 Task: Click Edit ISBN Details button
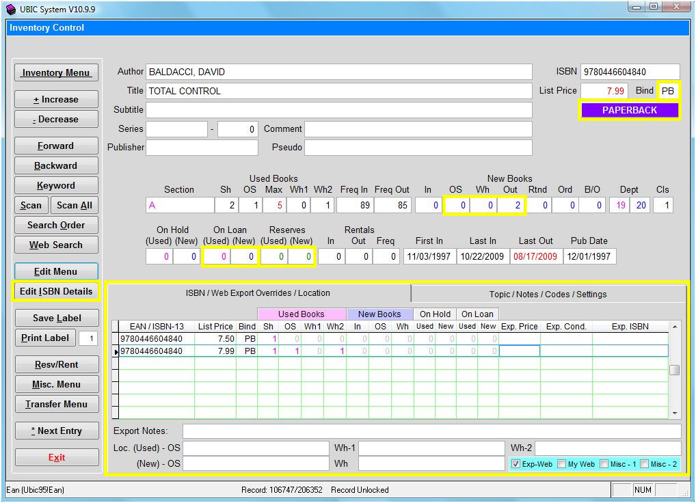(56, 291)
